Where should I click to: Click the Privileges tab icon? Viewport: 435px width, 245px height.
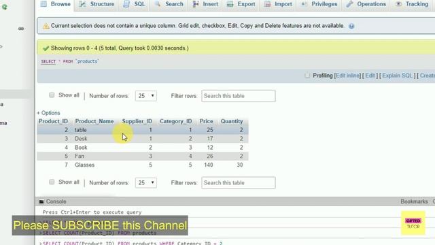coord(304,4)
